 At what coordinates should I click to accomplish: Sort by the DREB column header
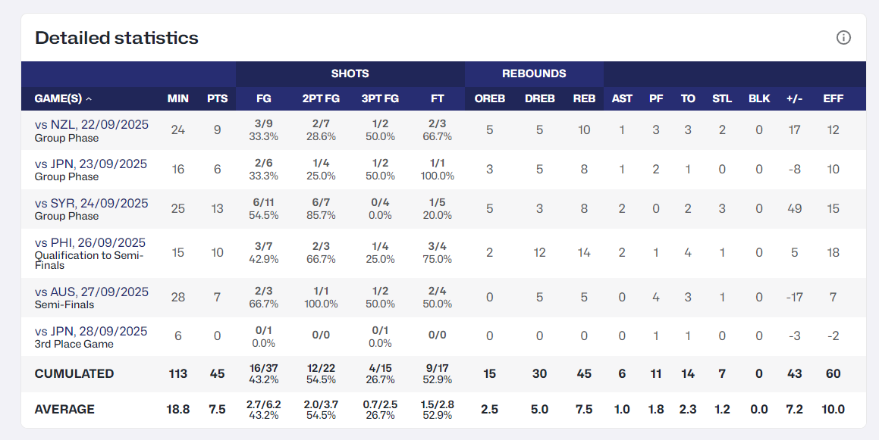tap(539, 98)
